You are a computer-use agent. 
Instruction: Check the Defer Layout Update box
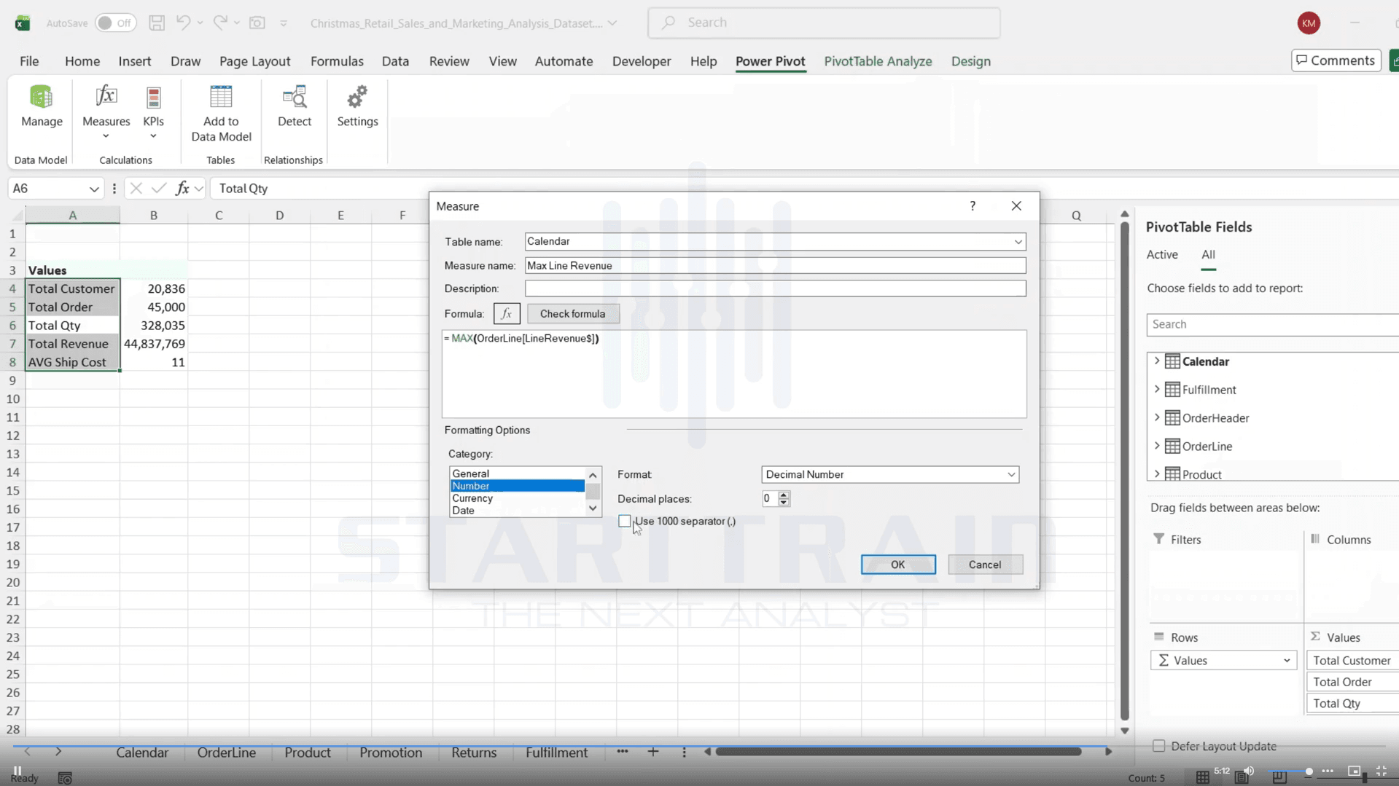[x=1158, y=746]
